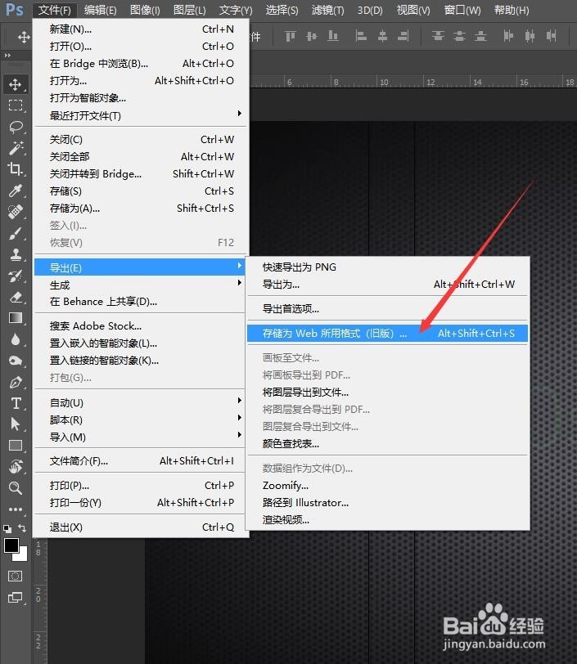Open the 图层(L) menu
Screen dimensions: 577x664
190,10
